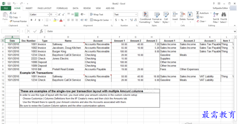Switch to the PAGE LAYOUT tab

click(x=44, y=8)
